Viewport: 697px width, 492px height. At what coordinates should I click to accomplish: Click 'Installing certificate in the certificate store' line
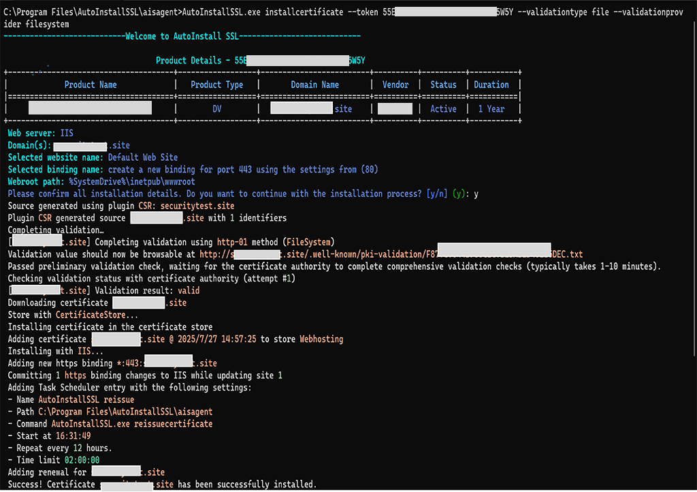point(110,327)
